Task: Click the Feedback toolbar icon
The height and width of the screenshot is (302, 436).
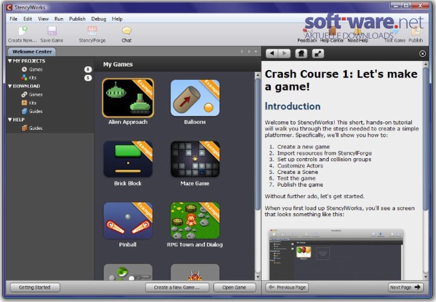Action: (307, 31)
